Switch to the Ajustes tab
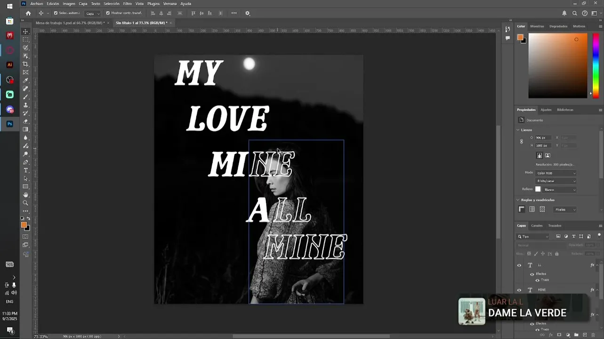604x339 pixels. pyautogui.click(x=546, y=110)
